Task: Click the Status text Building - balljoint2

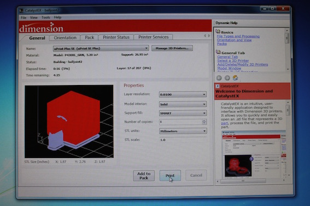Action: tap(68, 62)
